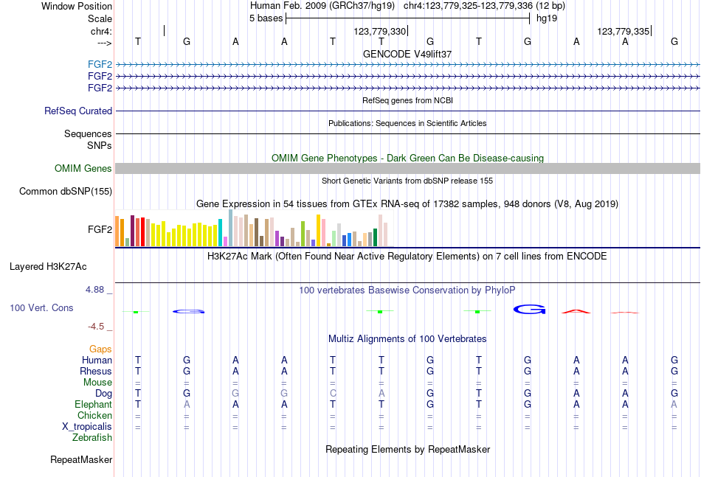Click the Rhesus alignment row label
Screen dimensions: 701x477
[96, 371]
